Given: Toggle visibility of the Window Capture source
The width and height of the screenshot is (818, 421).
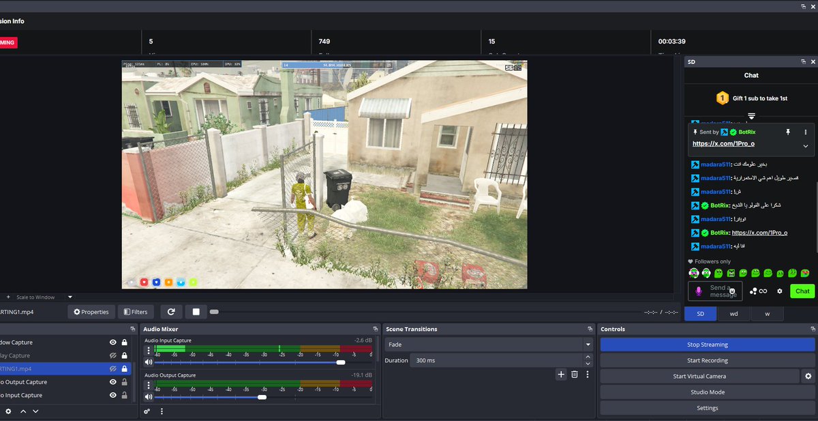Looking at the screenshot, I should click(x=112, y=343).
